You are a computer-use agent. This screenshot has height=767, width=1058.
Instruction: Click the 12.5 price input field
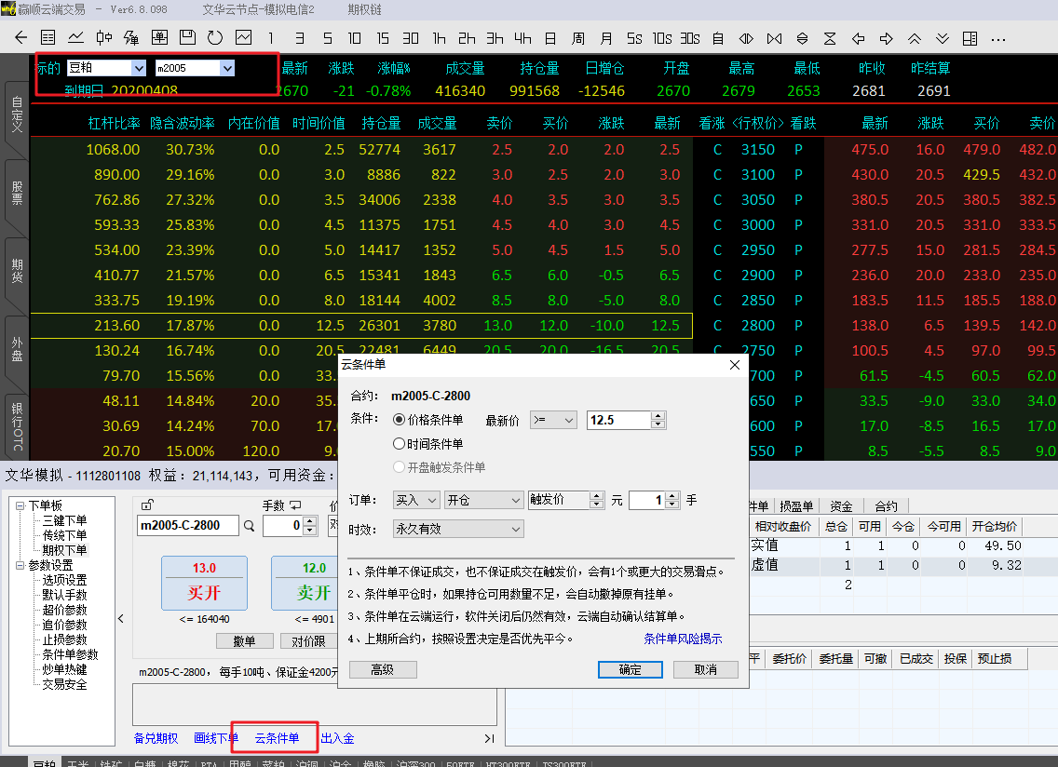618,421
